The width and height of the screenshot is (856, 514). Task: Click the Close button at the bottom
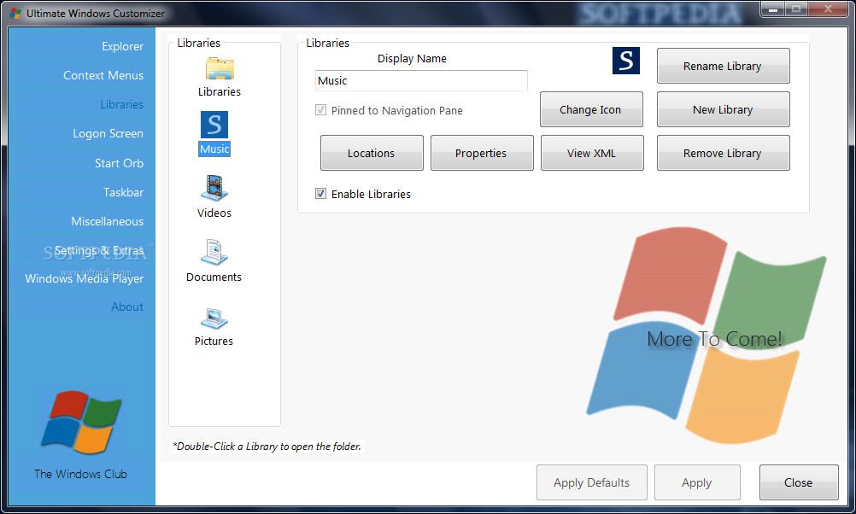pyautogui.click(x=799, y=482)
